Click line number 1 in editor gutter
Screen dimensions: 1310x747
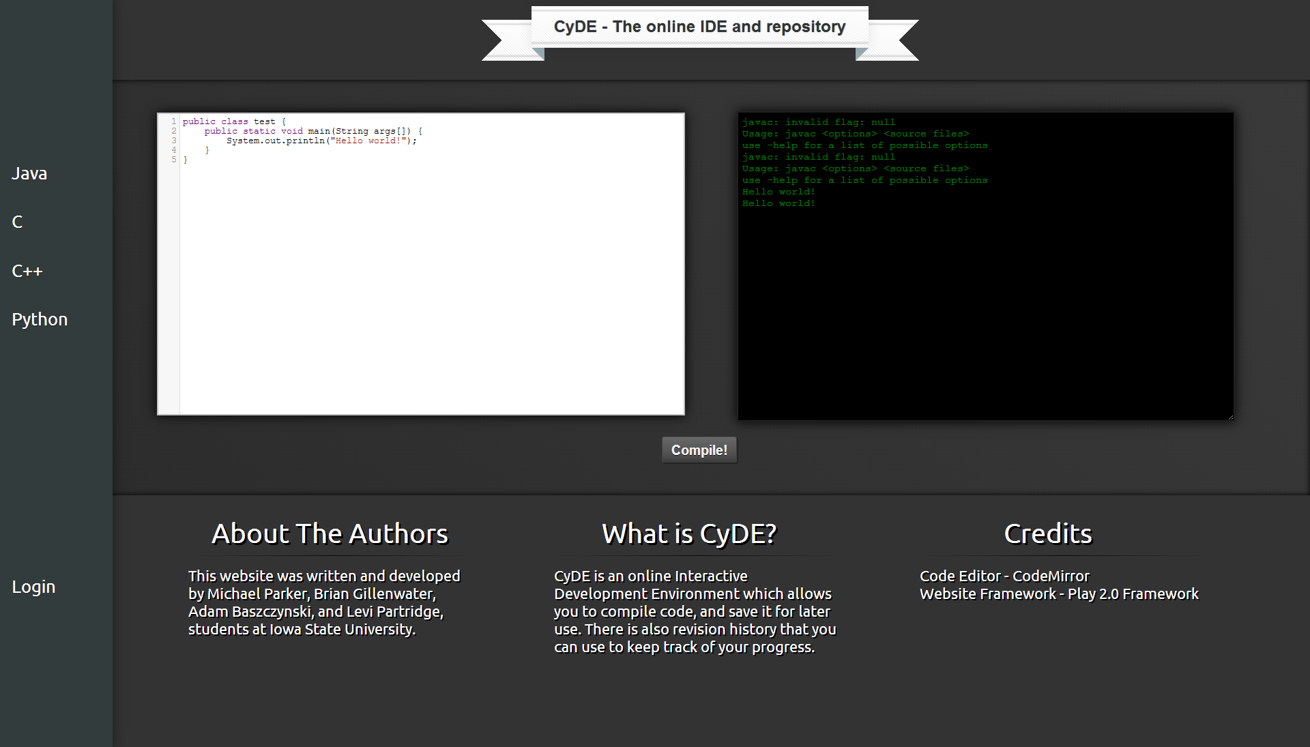[x=174, y=121]
